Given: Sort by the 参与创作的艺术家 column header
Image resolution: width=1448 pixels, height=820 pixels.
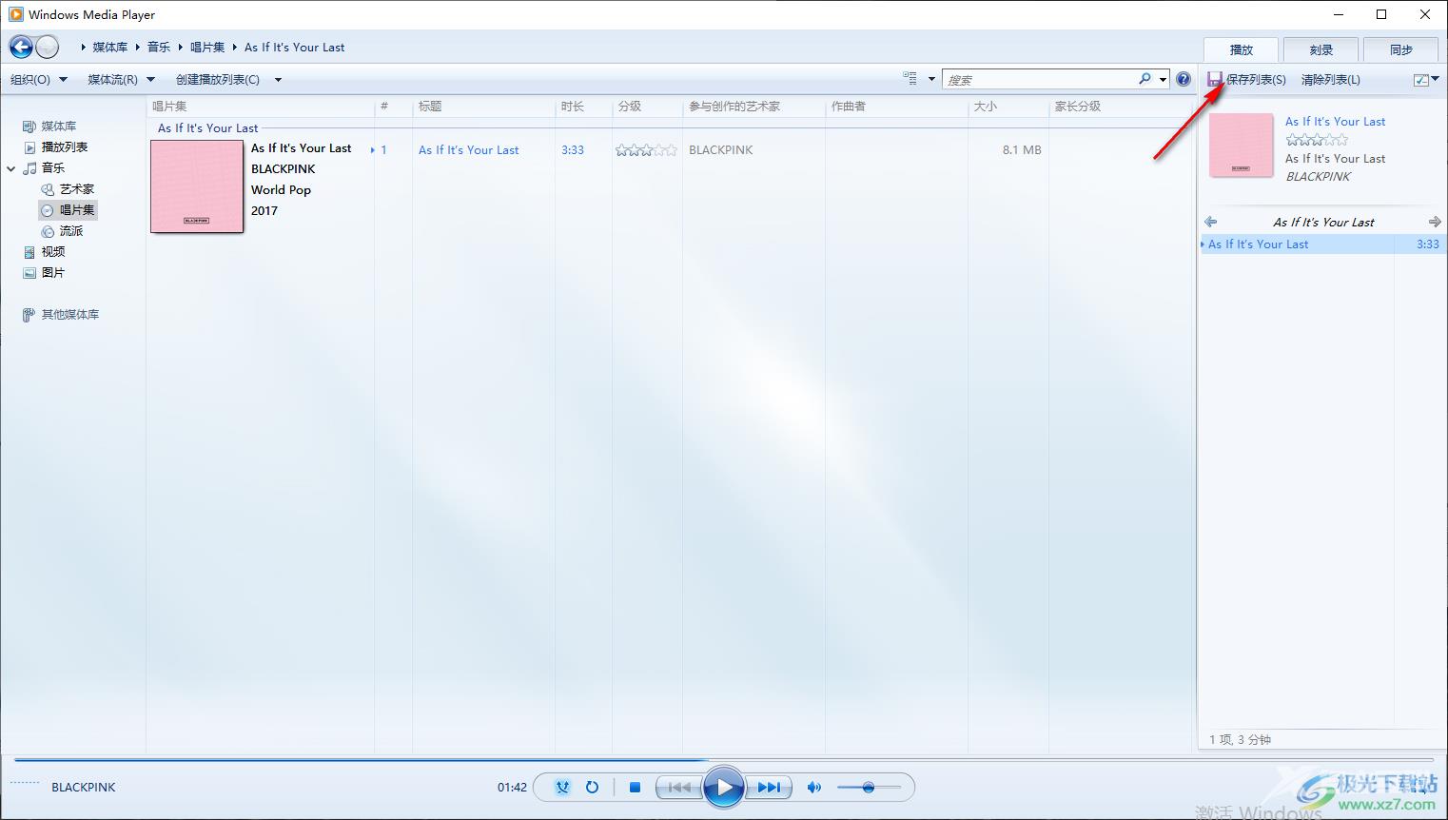Looking at the screenshot, I should coord(753,107).
